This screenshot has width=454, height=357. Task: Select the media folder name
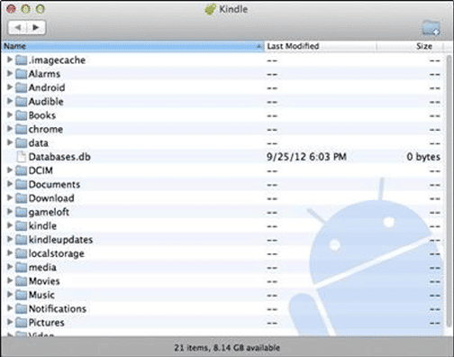click(42, 268)
